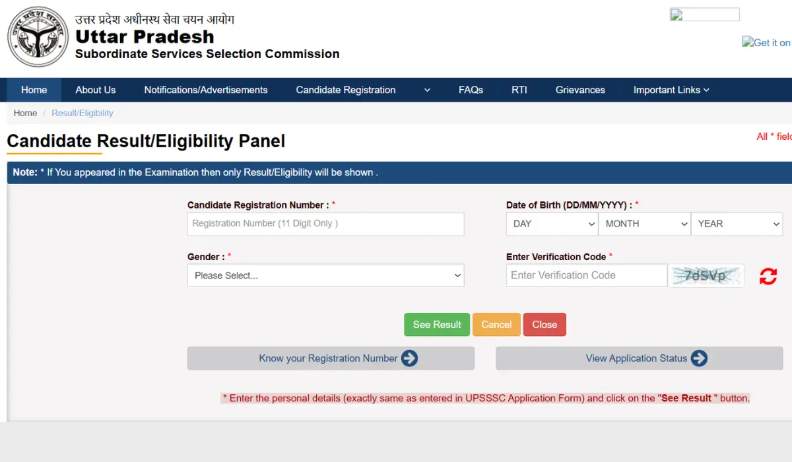The image size is (792, 462).
Task: Click the 'Get it on' Google Play badge
Action: click(766, 42)
